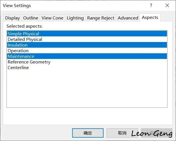
Task: Open help with the question mark icon
Action: (151, 5)
